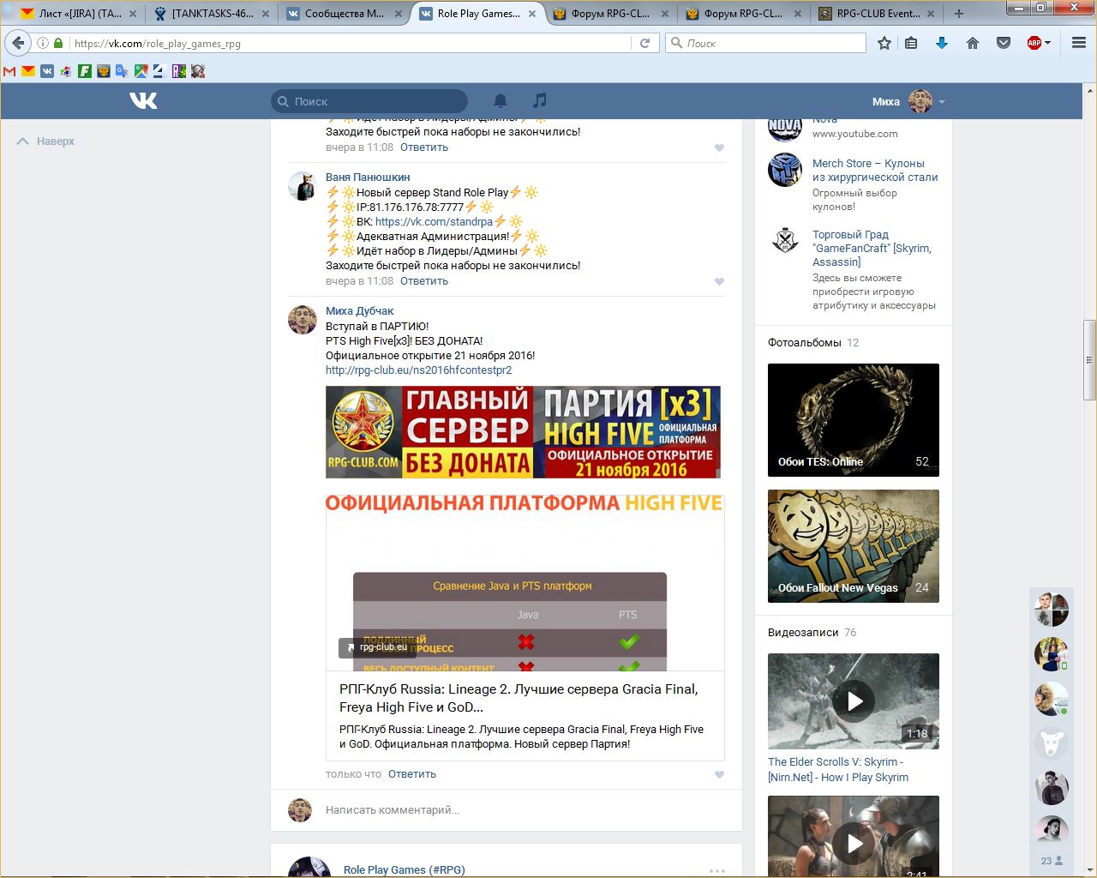Like the Ваня Панюшкин comment
This screenshot has height=878, width=1097.
[x=719, y=281]
